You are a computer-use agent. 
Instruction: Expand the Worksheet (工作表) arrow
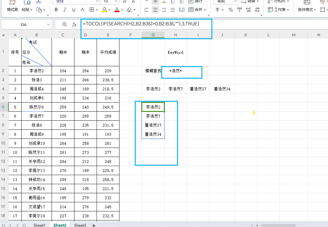pyautogui.click(x=288, y=10)
